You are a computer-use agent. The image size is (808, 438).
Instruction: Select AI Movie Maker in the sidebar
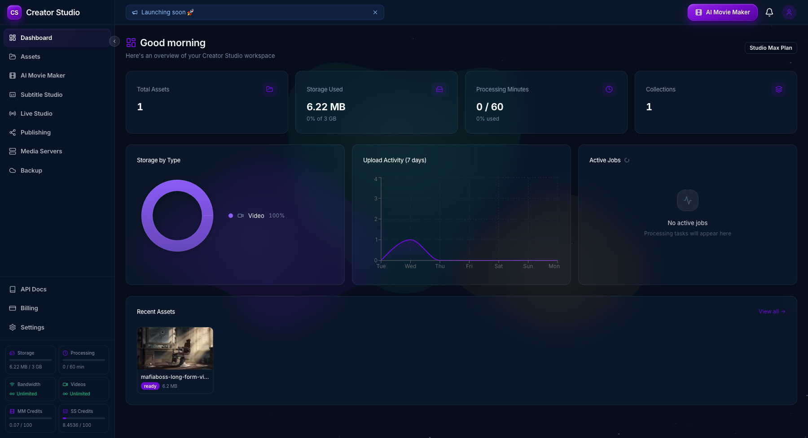43,75
